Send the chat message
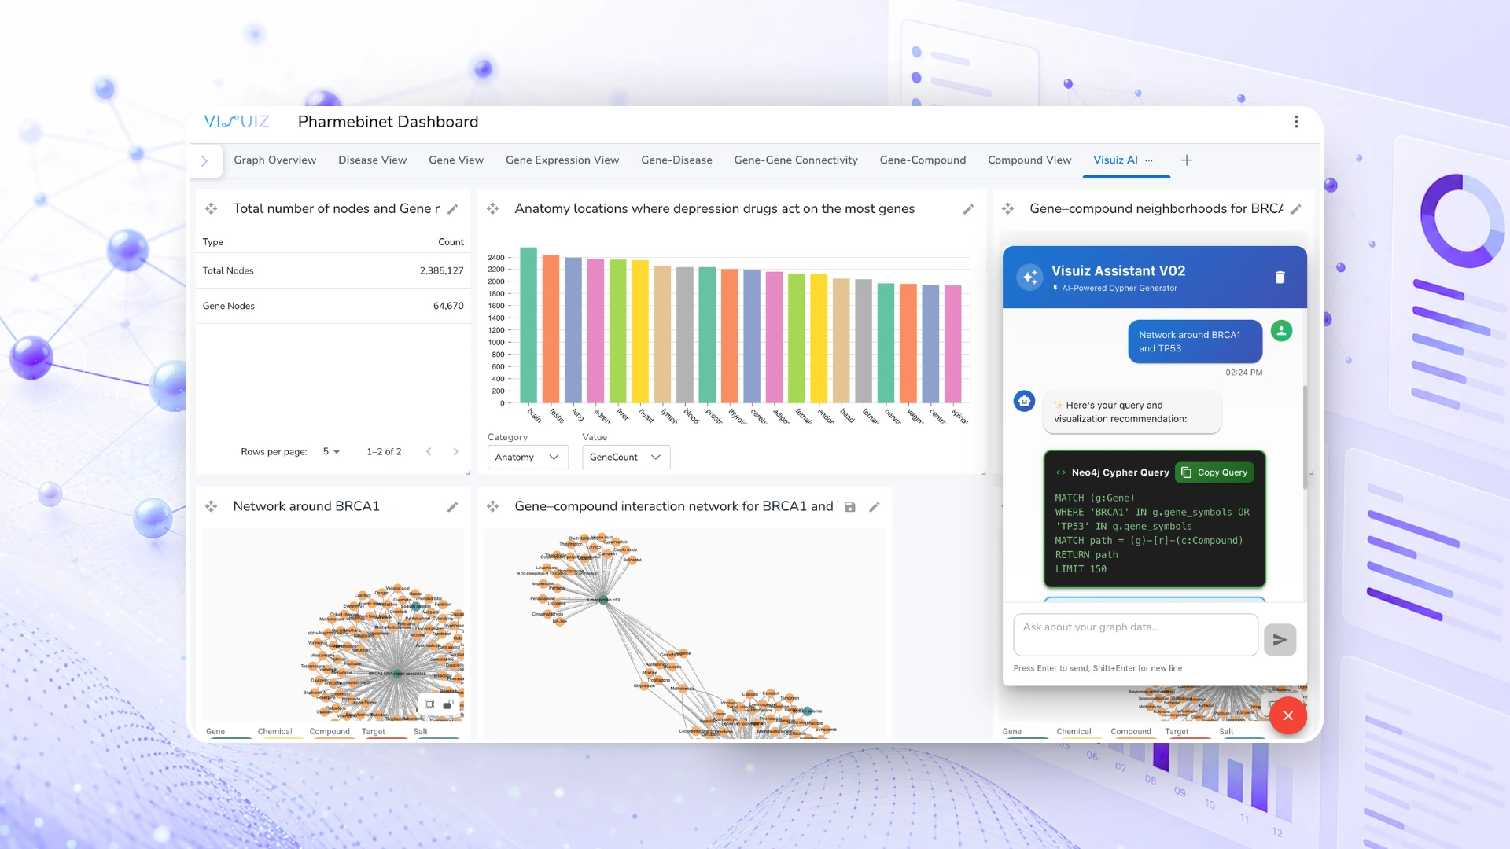The width and height of the screenshot is (1510, 849). (x=1280, y=640)
